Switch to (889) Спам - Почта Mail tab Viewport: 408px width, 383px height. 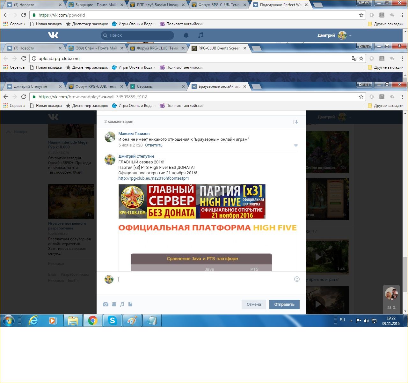pos(96,48)
